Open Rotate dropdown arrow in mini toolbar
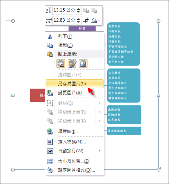The image size is (169, 184). click(99, 20)
